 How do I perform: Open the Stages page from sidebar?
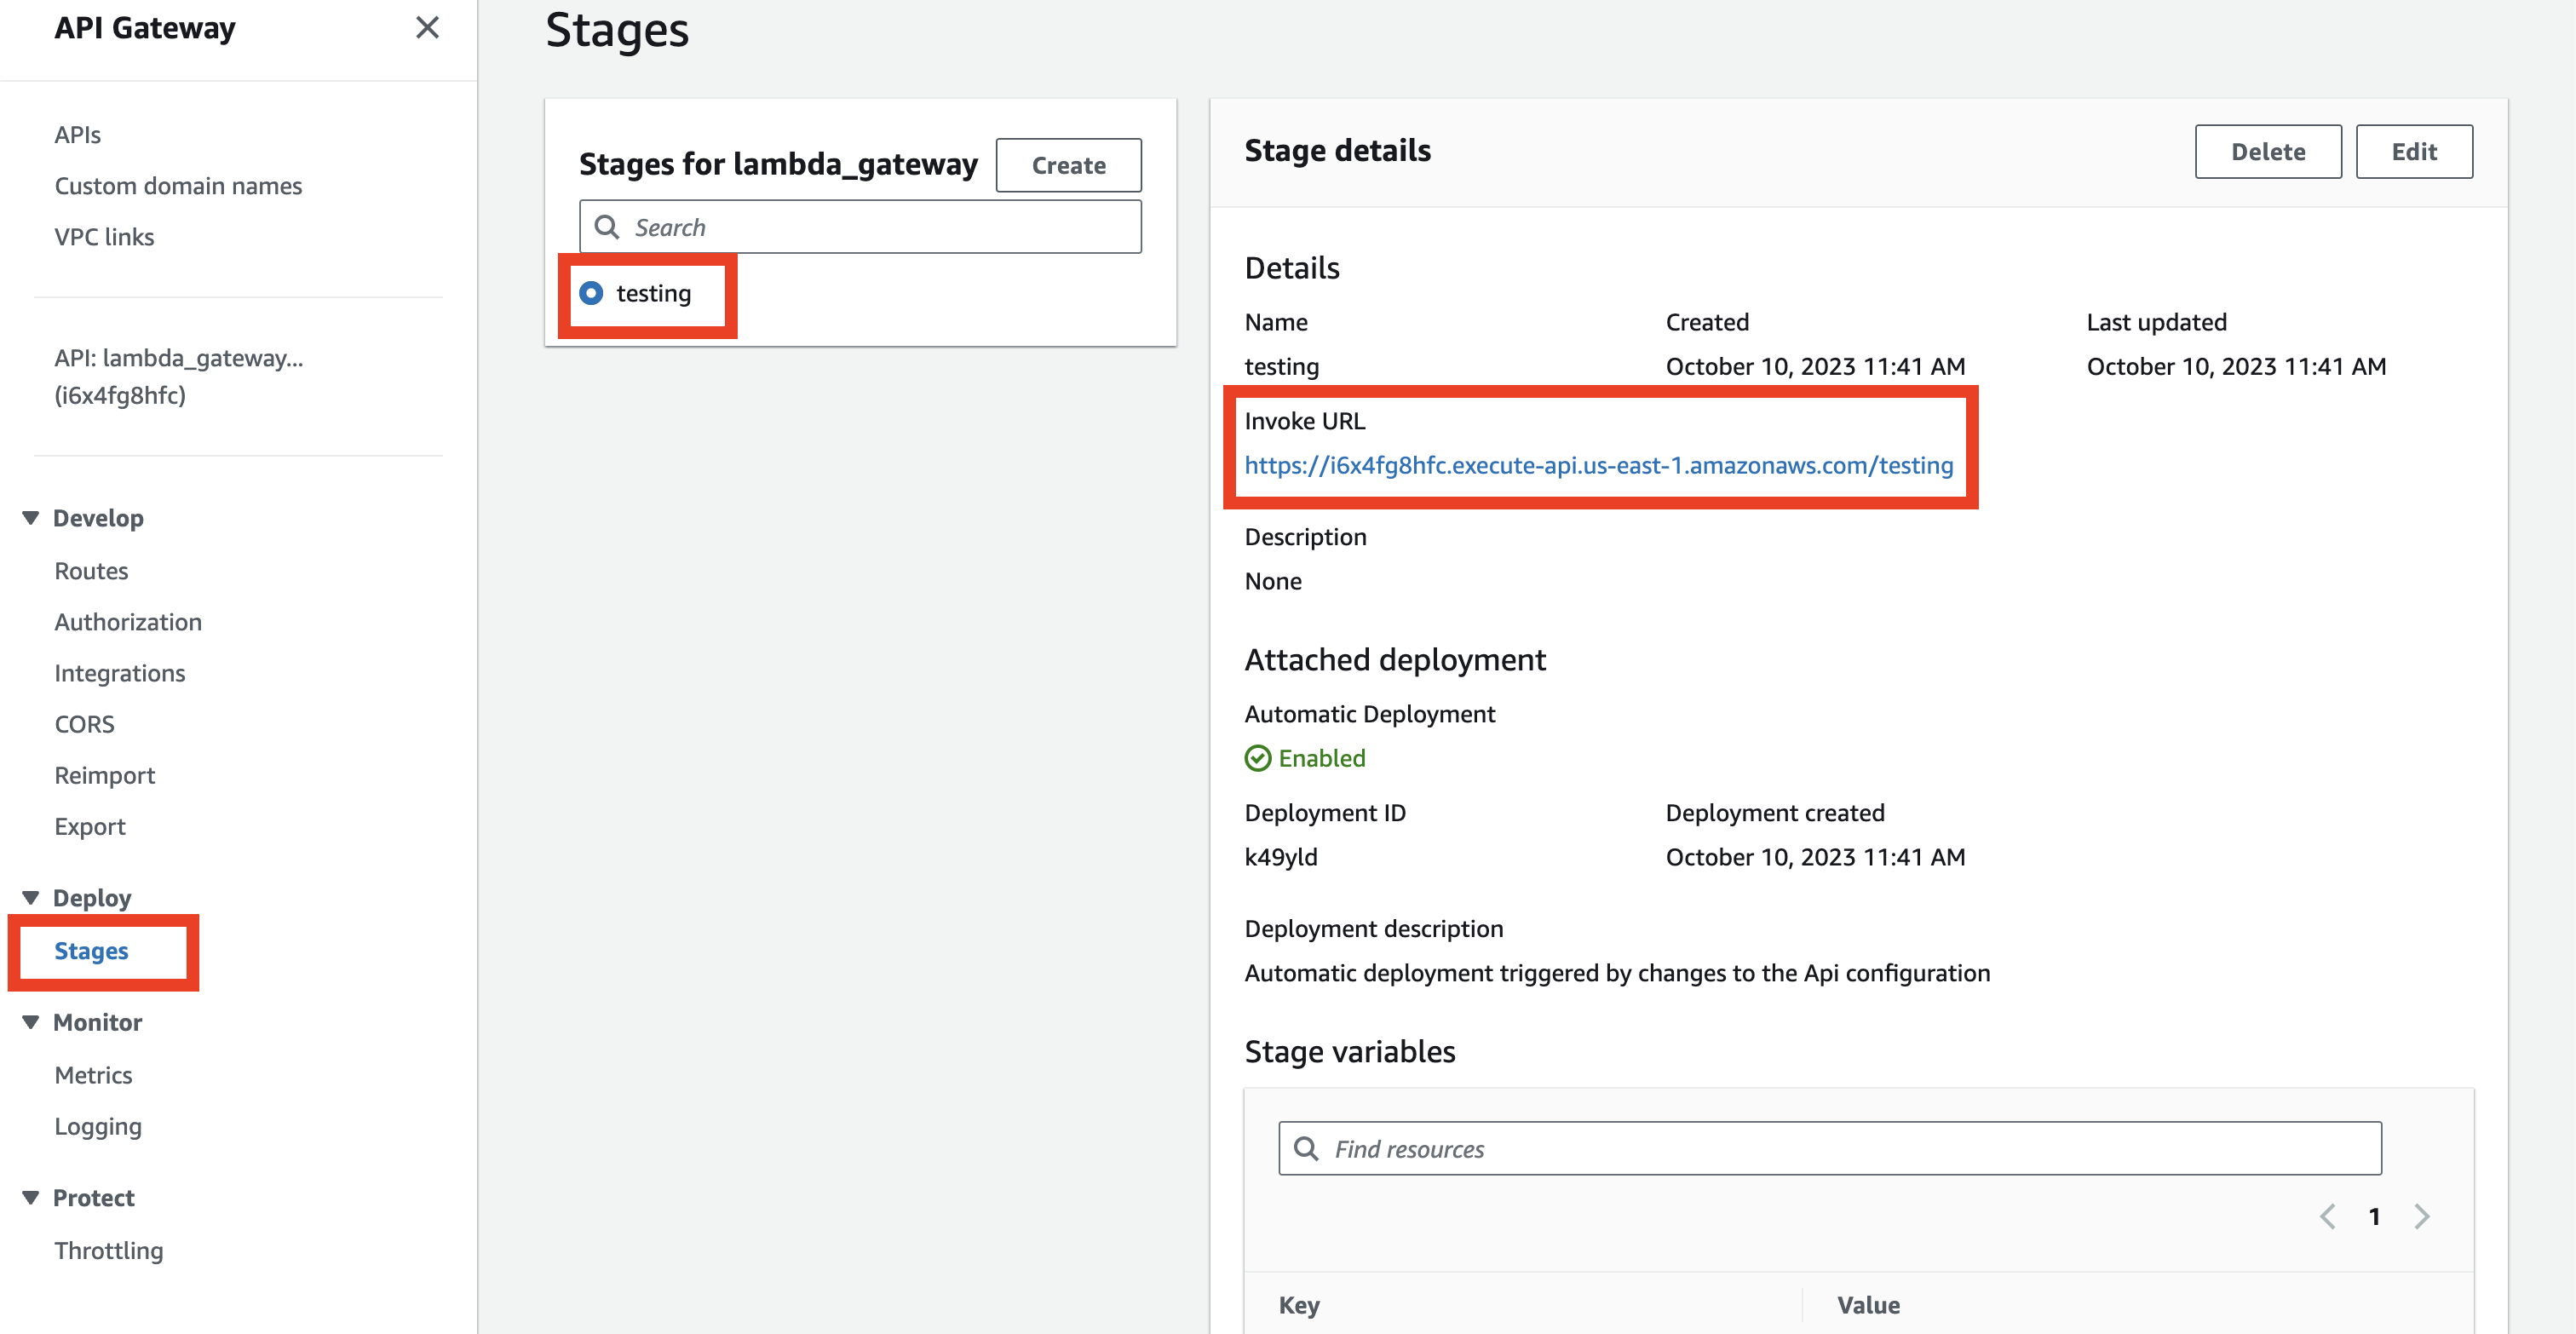[x=91, y=951]
